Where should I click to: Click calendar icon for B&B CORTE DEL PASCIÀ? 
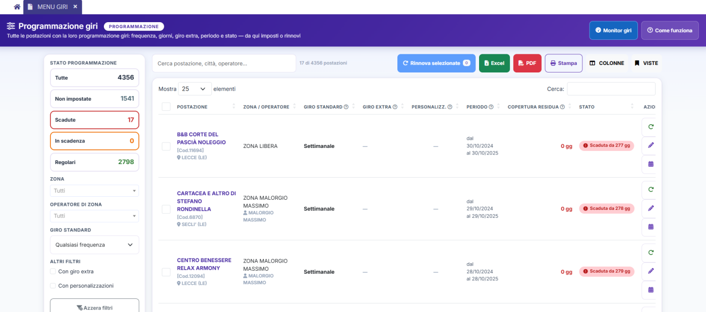pos(651,164)
